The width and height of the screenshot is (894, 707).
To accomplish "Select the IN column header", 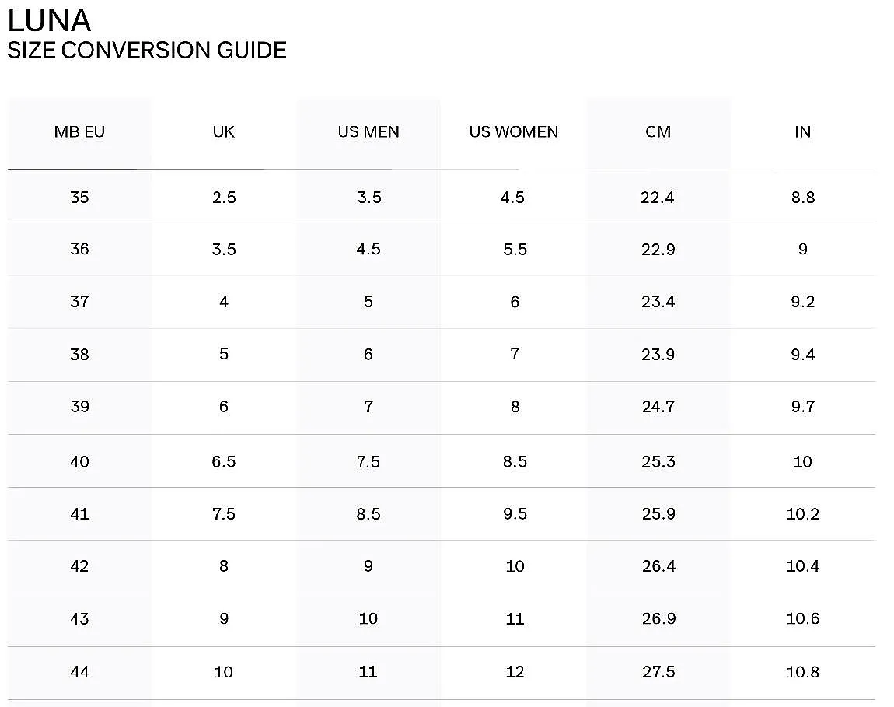I will (802, 132).
